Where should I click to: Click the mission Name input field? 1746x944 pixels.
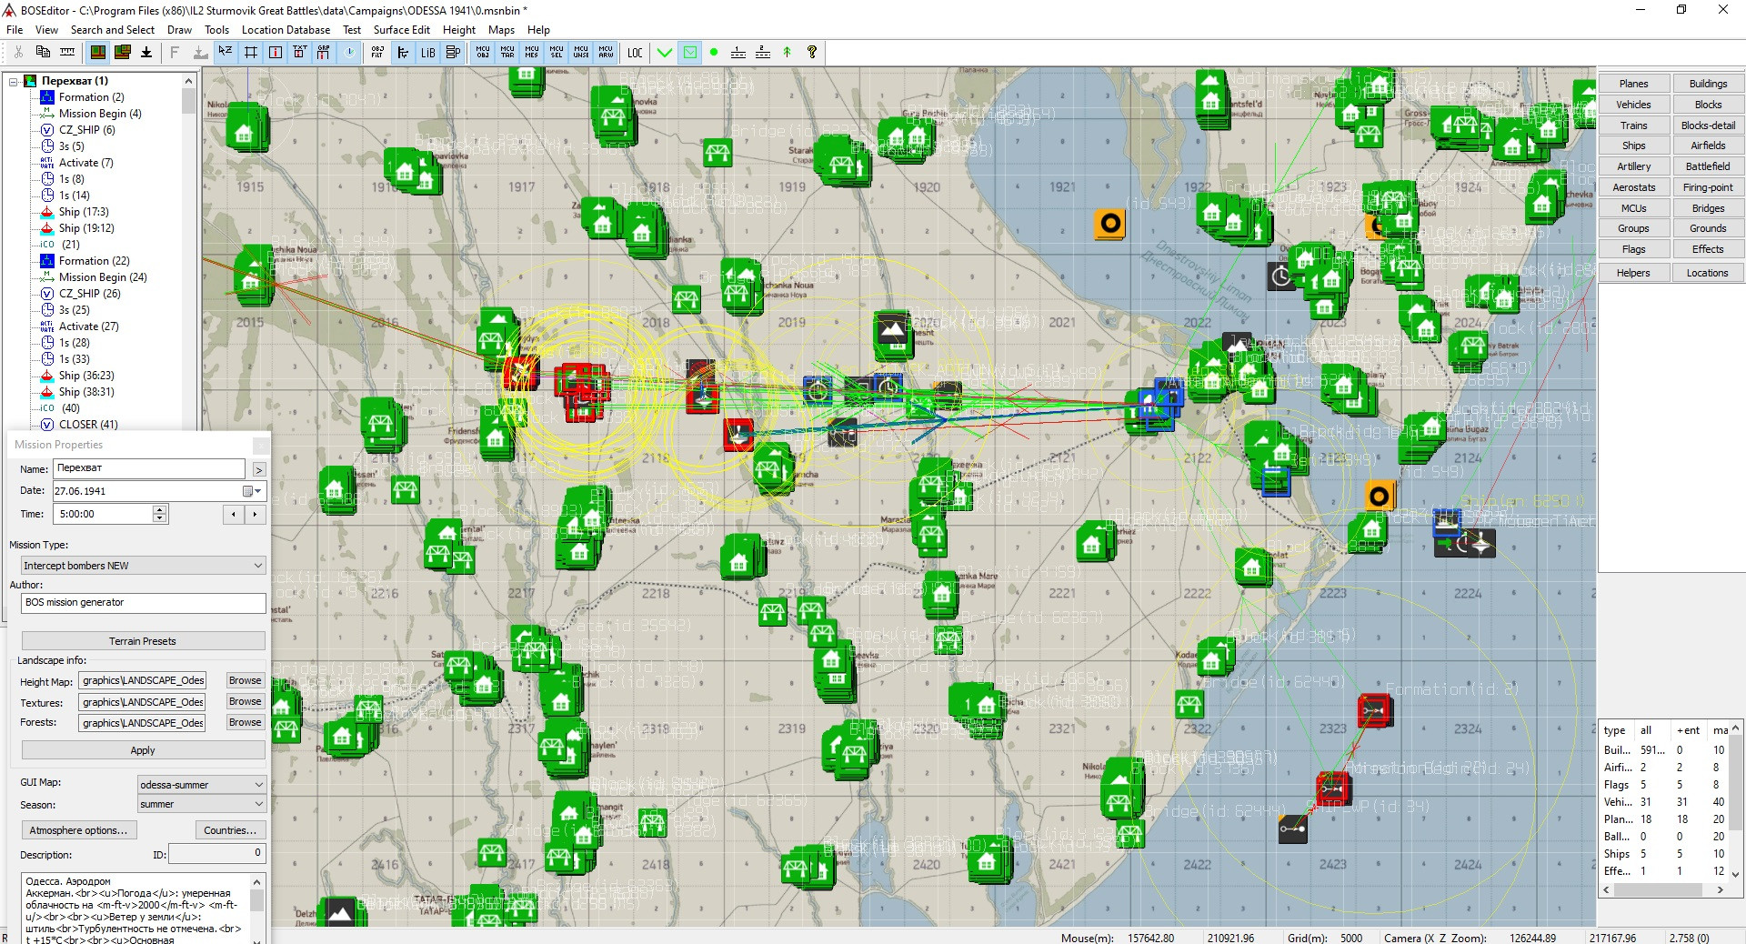coord(149,468)
